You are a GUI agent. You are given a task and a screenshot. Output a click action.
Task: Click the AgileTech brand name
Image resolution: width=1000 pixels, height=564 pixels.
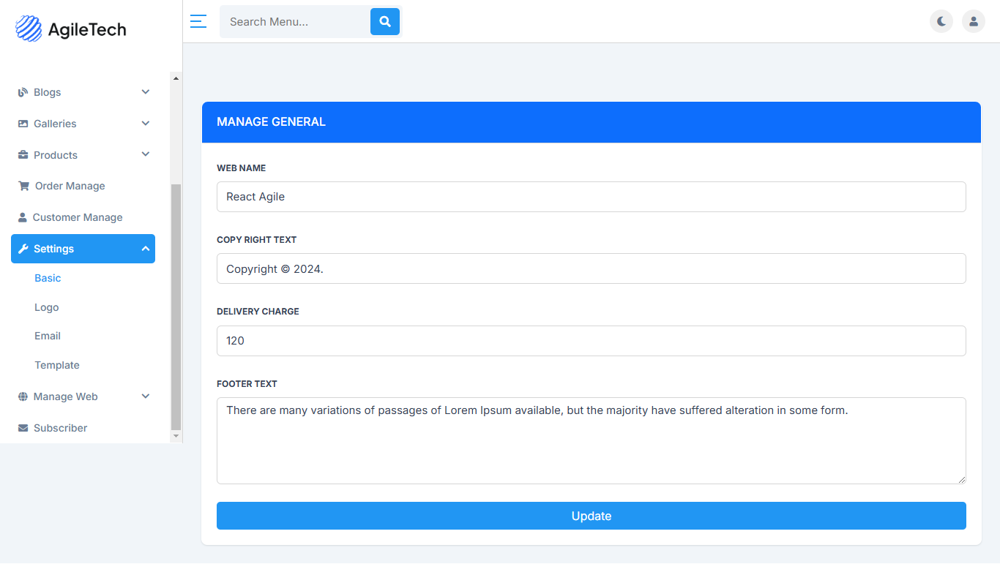pos(87,29)
